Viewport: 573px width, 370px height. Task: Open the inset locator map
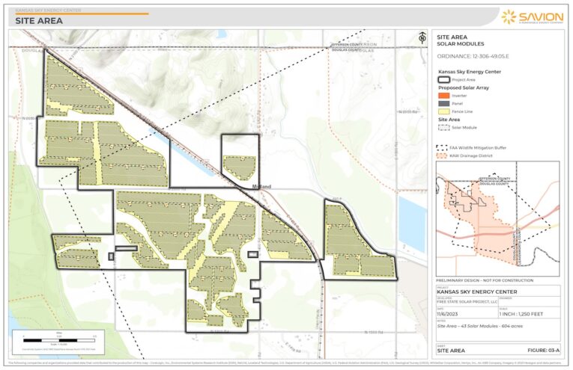click(497, 218)
